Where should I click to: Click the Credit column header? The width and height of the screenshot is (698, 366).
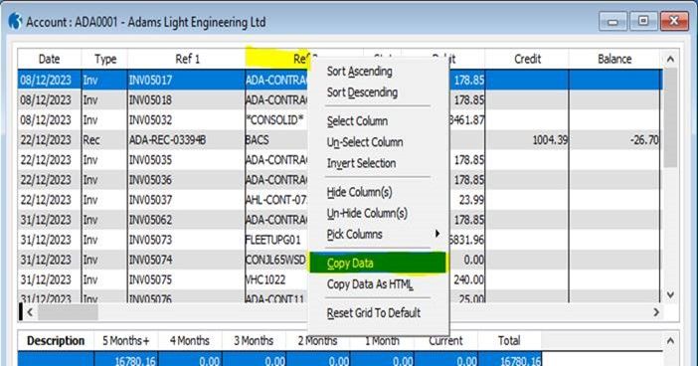527,60
